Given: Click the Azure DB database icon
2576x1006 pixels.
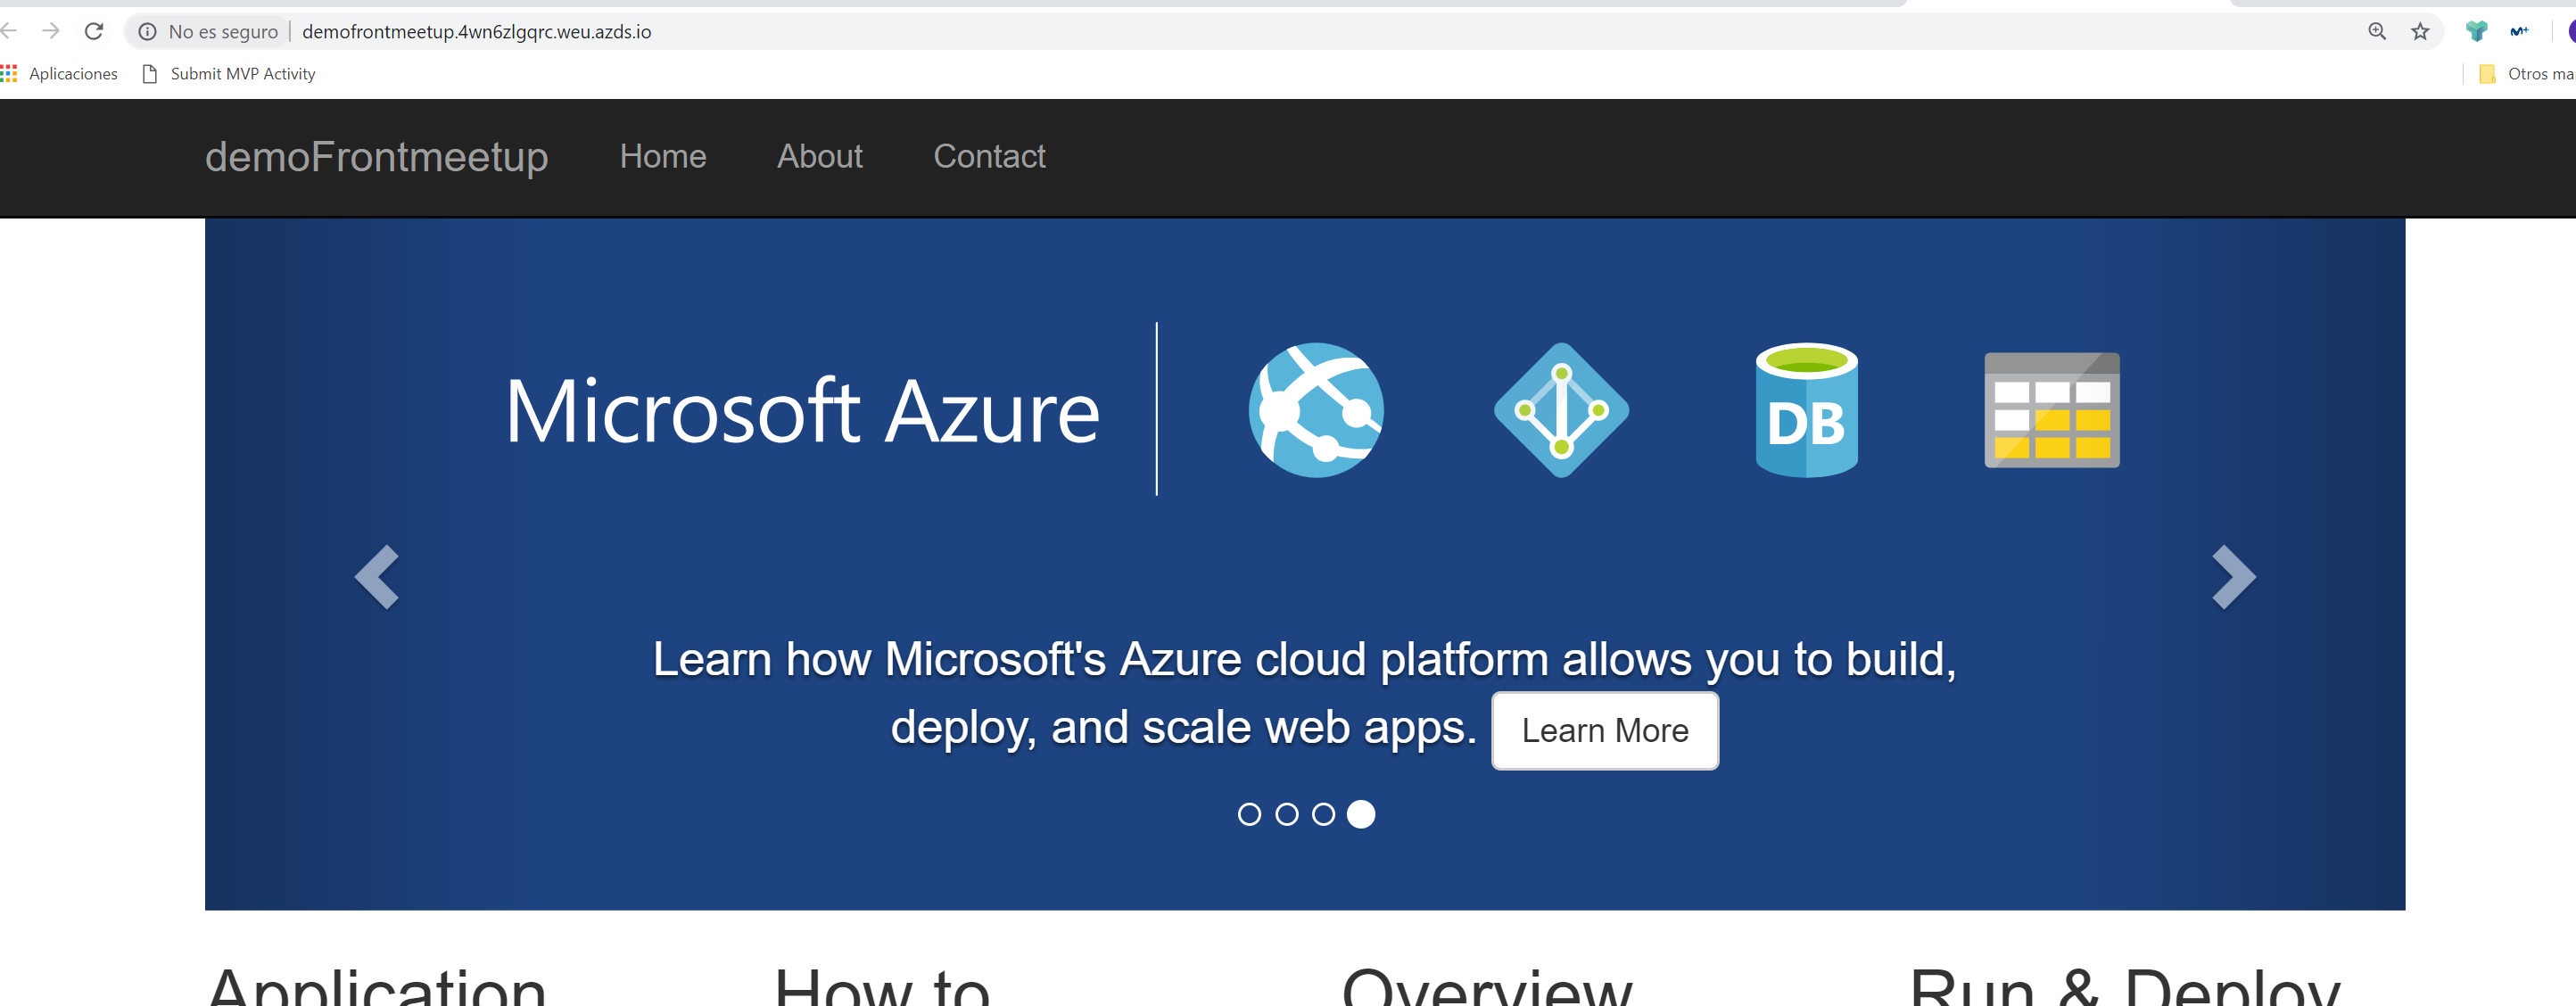Looking at the screenshot, I should [x=1806, y=410].
